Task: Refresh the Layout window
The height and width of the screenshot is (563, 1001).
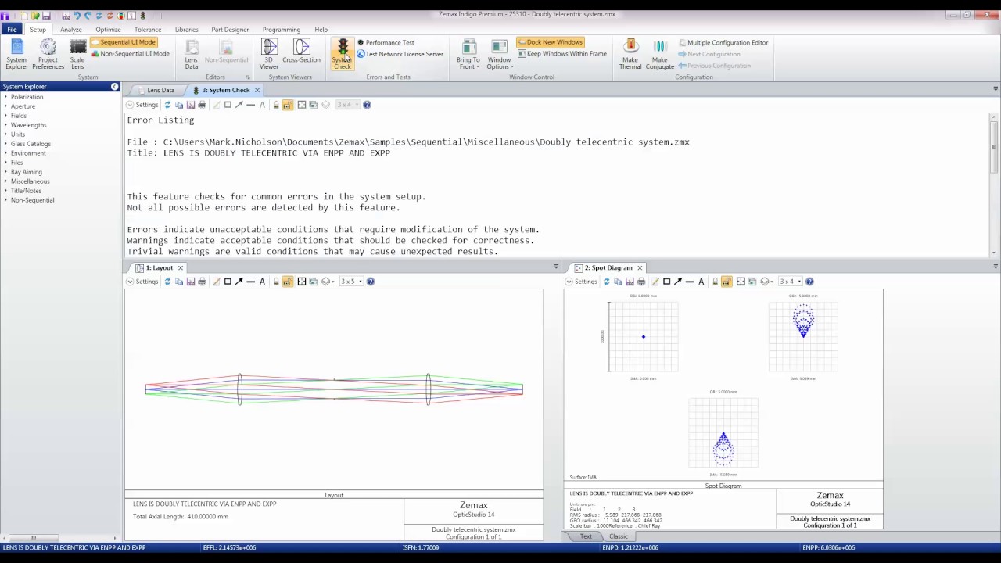Action: (x=167, y=281)
